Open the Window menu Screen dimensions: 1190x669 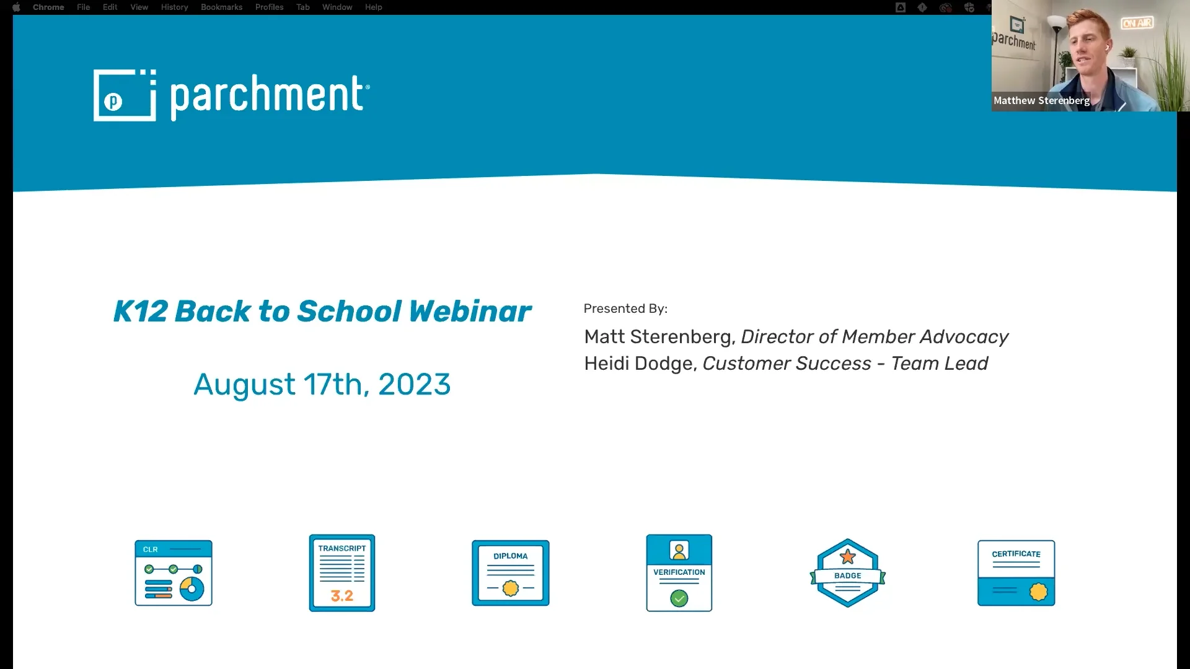337,7
